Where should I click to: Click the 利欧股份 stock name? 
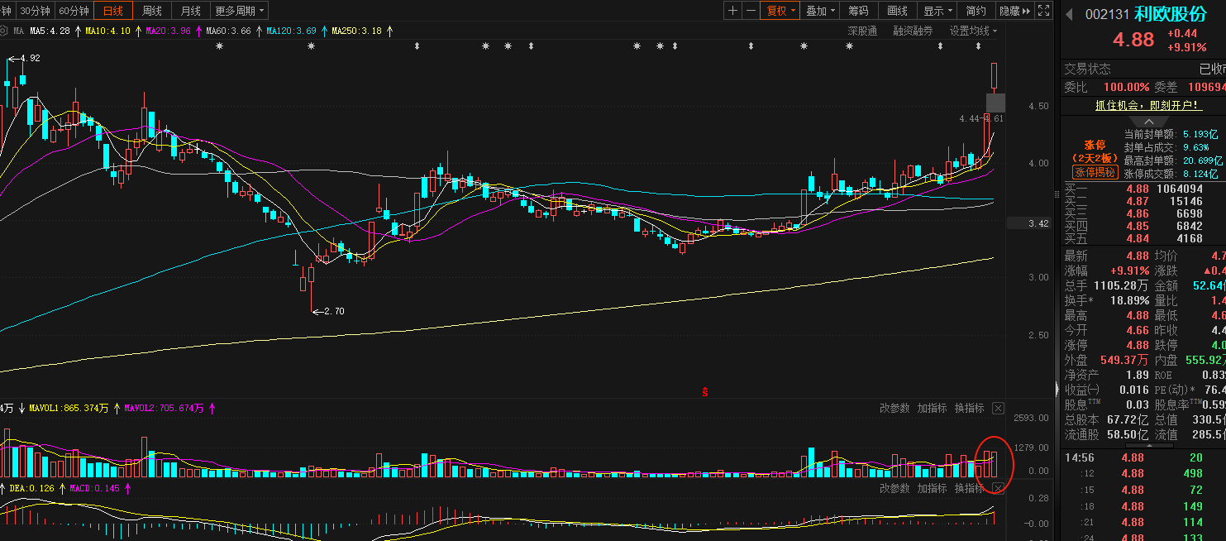point(1171,14)
